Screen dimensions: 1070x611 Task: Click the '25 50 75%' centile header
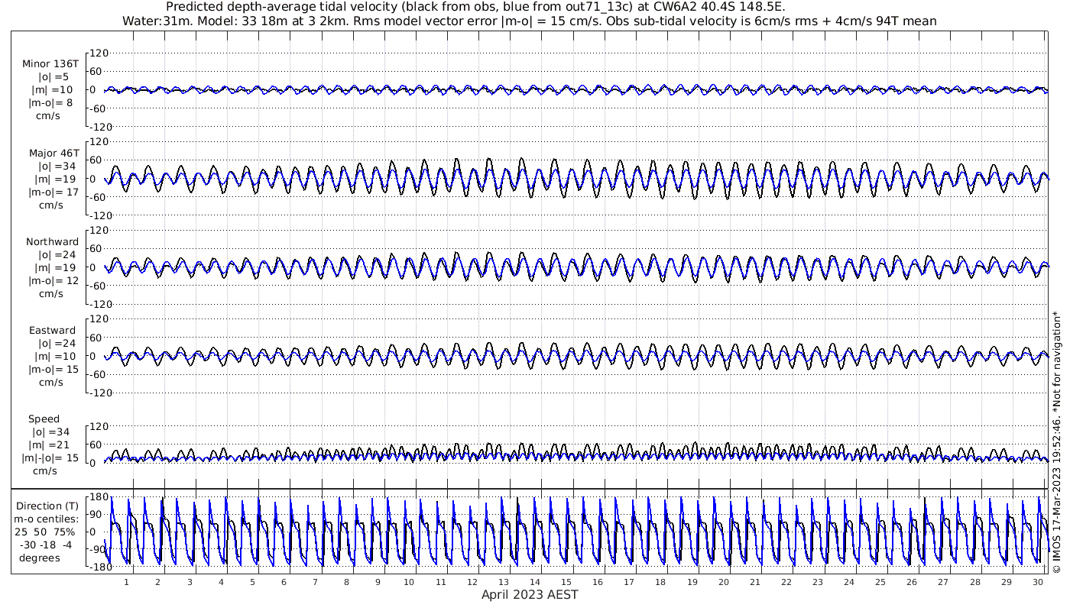click(46, 532)
